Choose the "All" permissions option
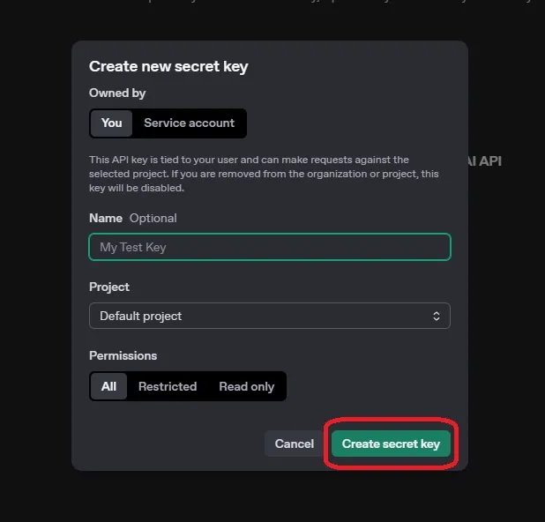This screenshot has height=522, width=545. (x=109, y=386)
